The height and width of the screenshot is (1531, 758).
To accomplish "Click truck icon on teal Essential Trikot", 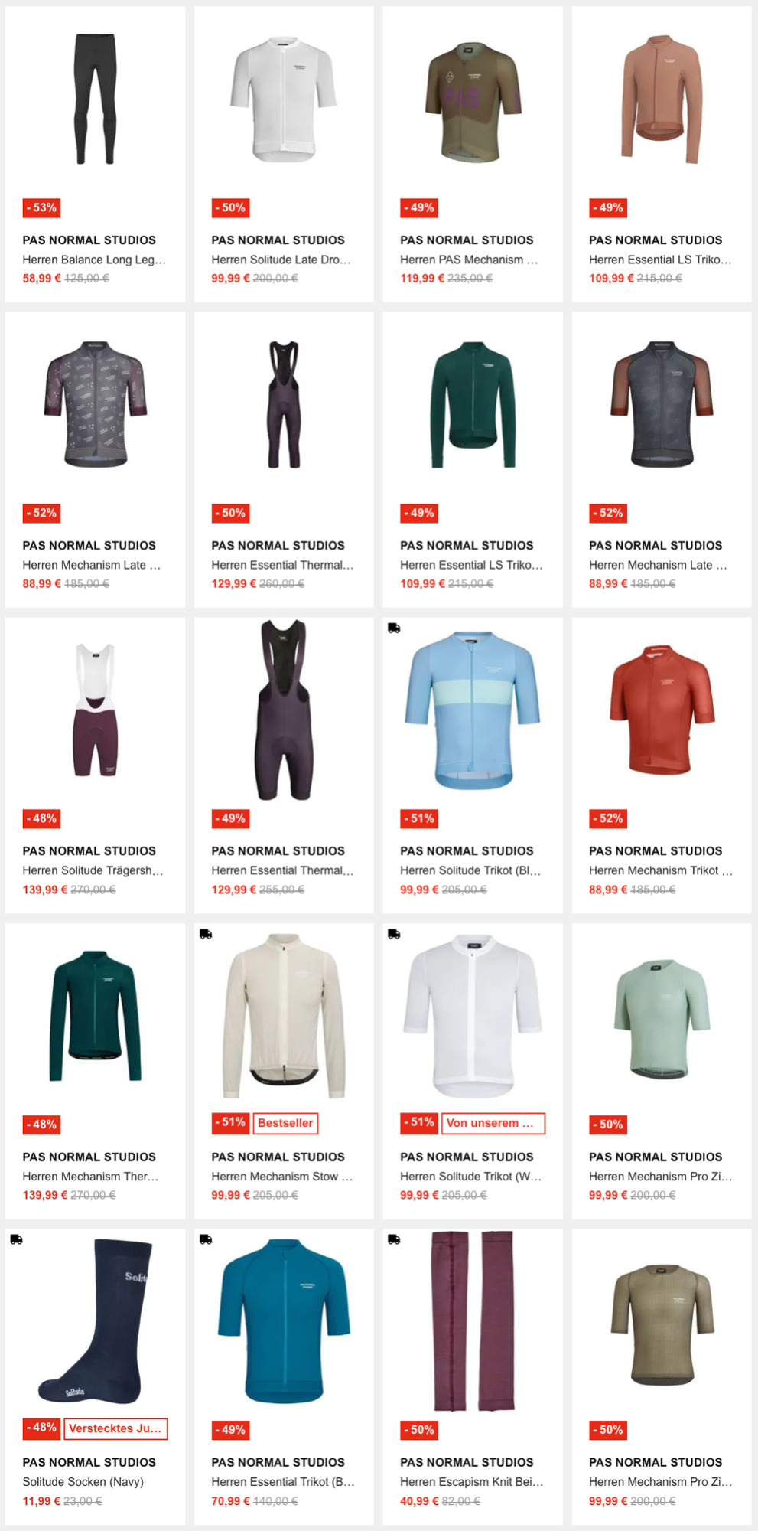I will 206,1239.
